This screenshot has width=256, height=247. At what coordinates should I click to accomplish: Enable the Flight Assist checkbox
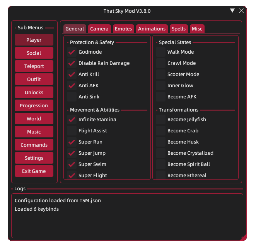point(72,131)
